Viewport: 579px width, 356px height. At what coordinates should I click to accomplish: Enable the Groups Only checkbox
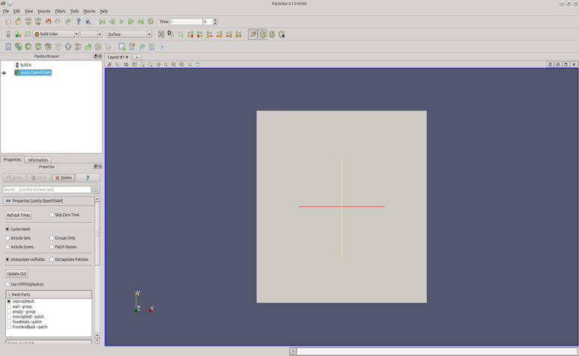(52, 238)
